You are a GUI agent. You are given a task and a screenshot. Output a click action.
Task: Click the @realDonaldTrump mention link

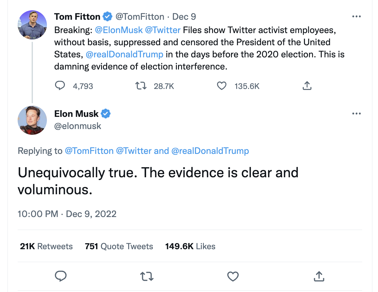(x=125, y=54)
